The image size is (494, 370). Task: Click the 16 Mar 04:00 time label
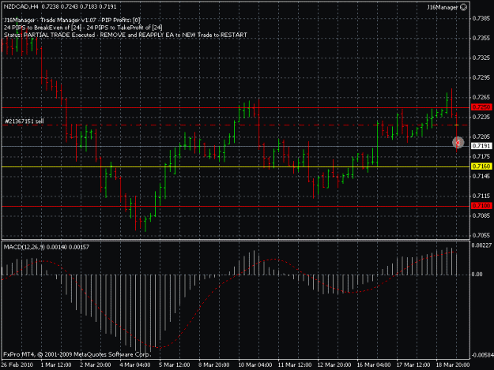pos(374,364)
